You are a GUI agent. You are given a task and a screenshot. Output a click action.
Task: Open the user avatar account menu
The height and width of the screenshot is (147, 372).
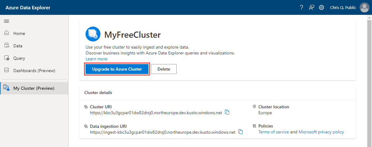(364, 7)
